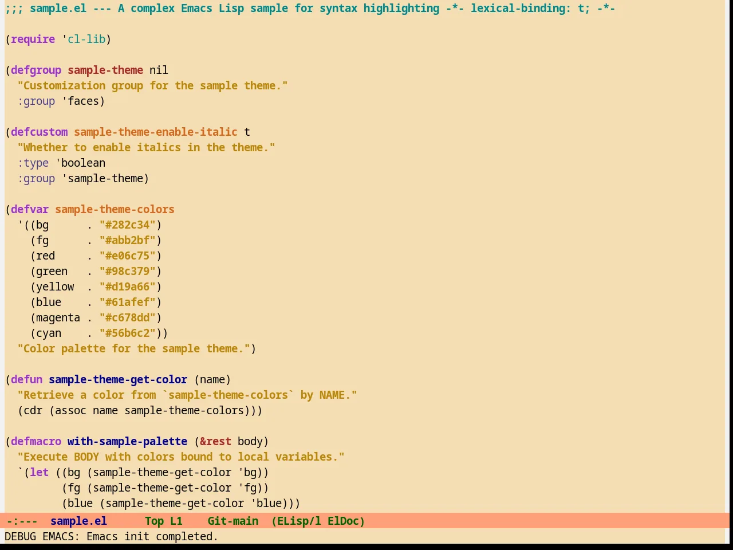
Task: Click the "Whether to enable italics" docstring
Action: point(146,147)
